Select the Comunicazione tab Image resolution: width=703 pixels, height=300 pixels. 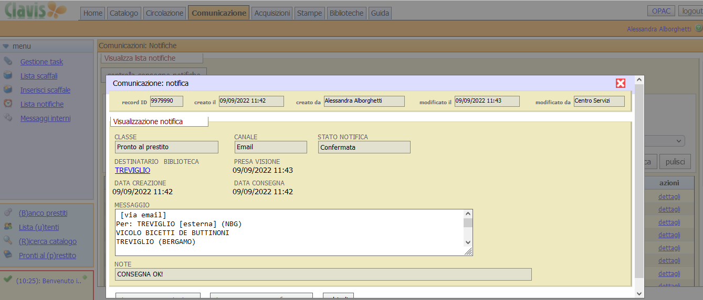click(219, 13)
